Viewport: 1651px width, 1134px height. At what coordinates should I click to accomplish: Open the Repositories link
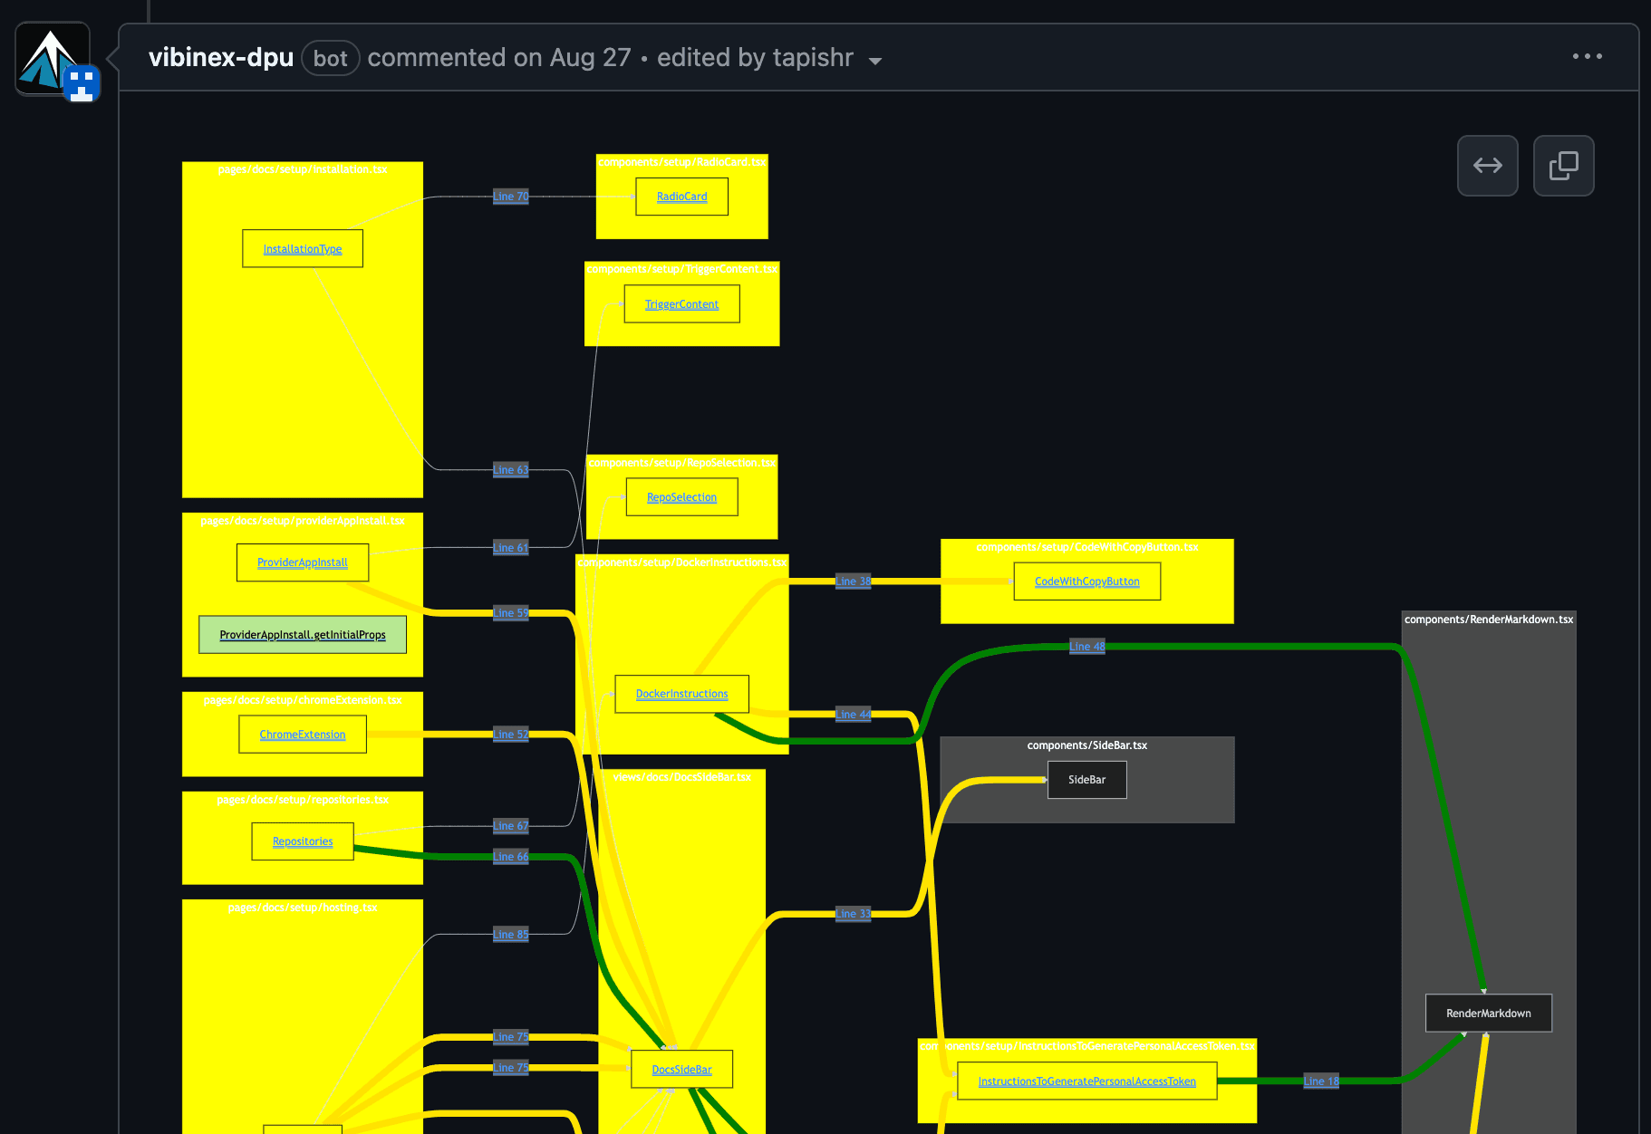[302, 841]
